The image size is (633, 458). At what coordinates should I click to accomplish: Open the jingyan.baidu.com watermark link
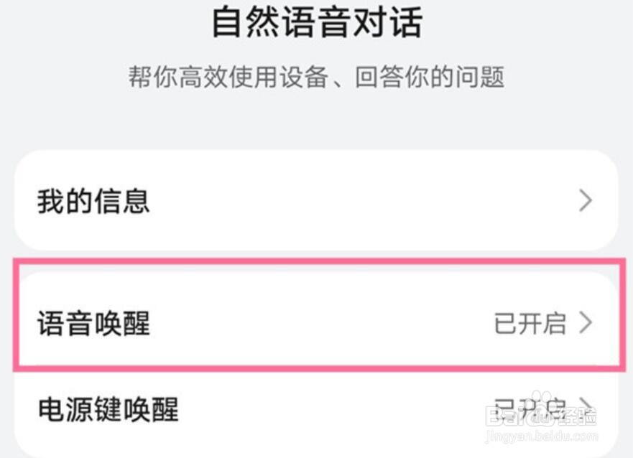pos(542,436)
